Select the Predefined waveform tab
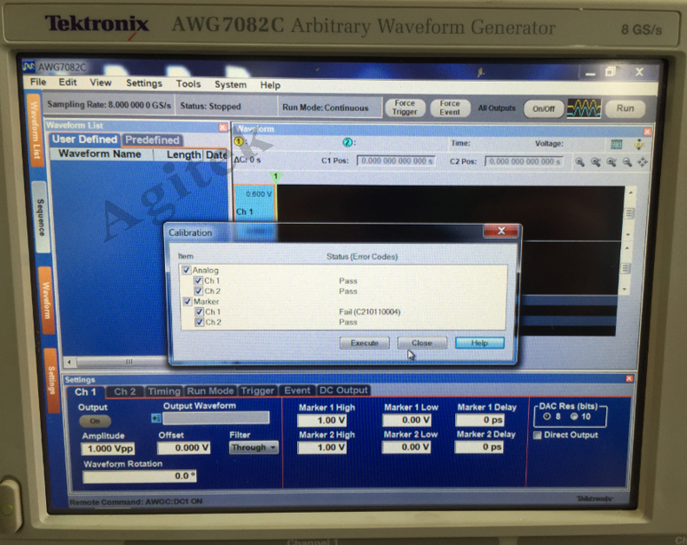This screenshot has height=545, width=687. coord(152,140)
